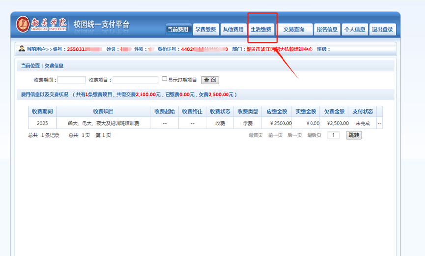The height and width of the screenshot is (256, 425).
Task: Switch to the 当前费用 tab
Action: (x=177, y=29)
